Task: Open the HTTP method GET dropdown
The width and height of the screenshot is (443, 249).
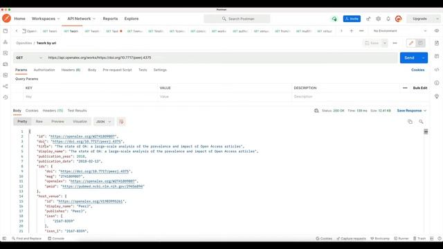Action: click(x=29, y=57)
